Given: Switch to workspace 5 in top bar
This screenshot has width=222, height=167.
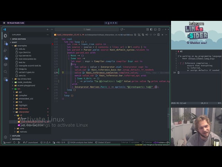Looking at the screenshot, I should coord(116,23).
